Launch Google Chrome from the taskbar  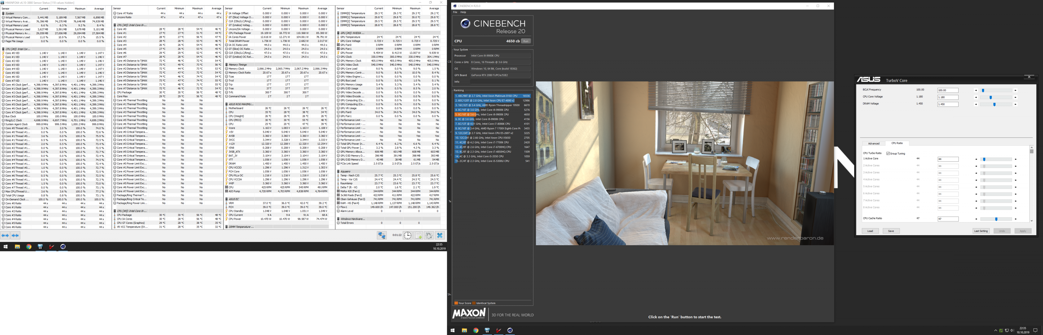(29, 247)
